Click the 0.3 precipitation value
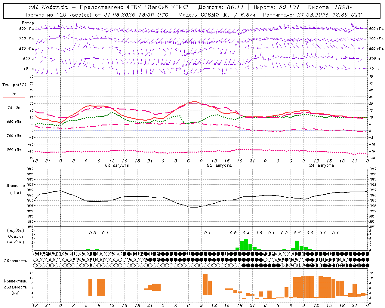This screenshot has height=308, width=385. point(93,233)
